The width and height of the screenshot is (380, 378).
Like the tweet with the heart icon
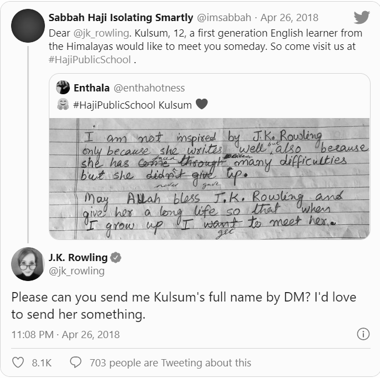point(18,362)
